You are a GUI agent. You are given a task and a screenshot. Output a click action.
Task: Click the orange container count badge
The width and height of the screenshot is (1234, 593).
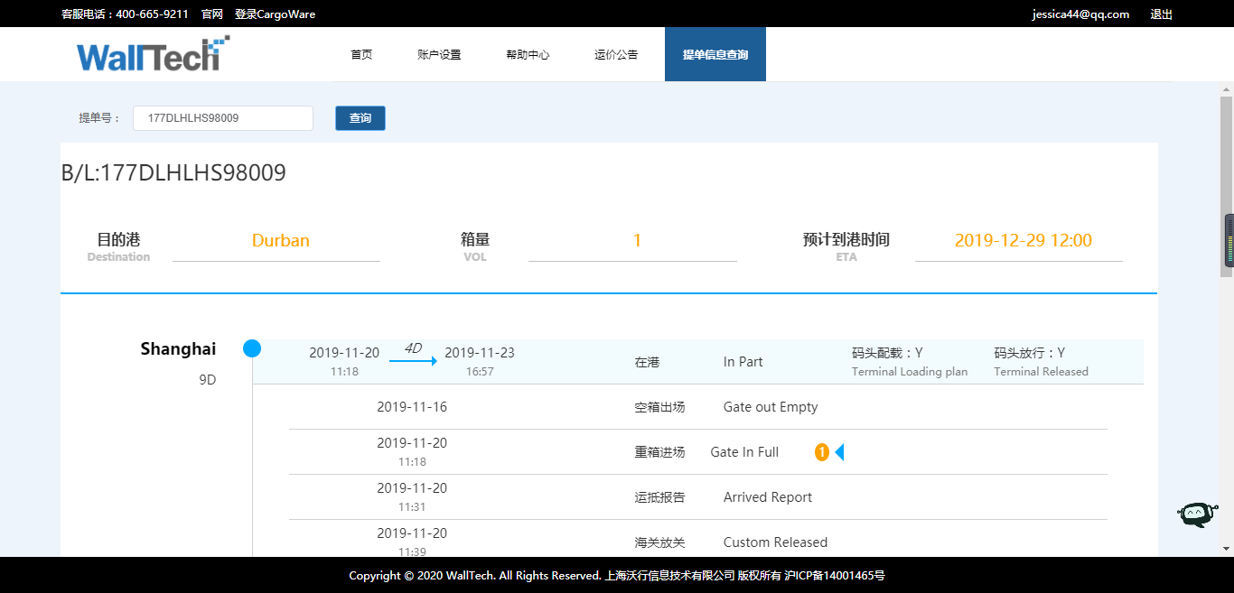(x=821, y=452)
